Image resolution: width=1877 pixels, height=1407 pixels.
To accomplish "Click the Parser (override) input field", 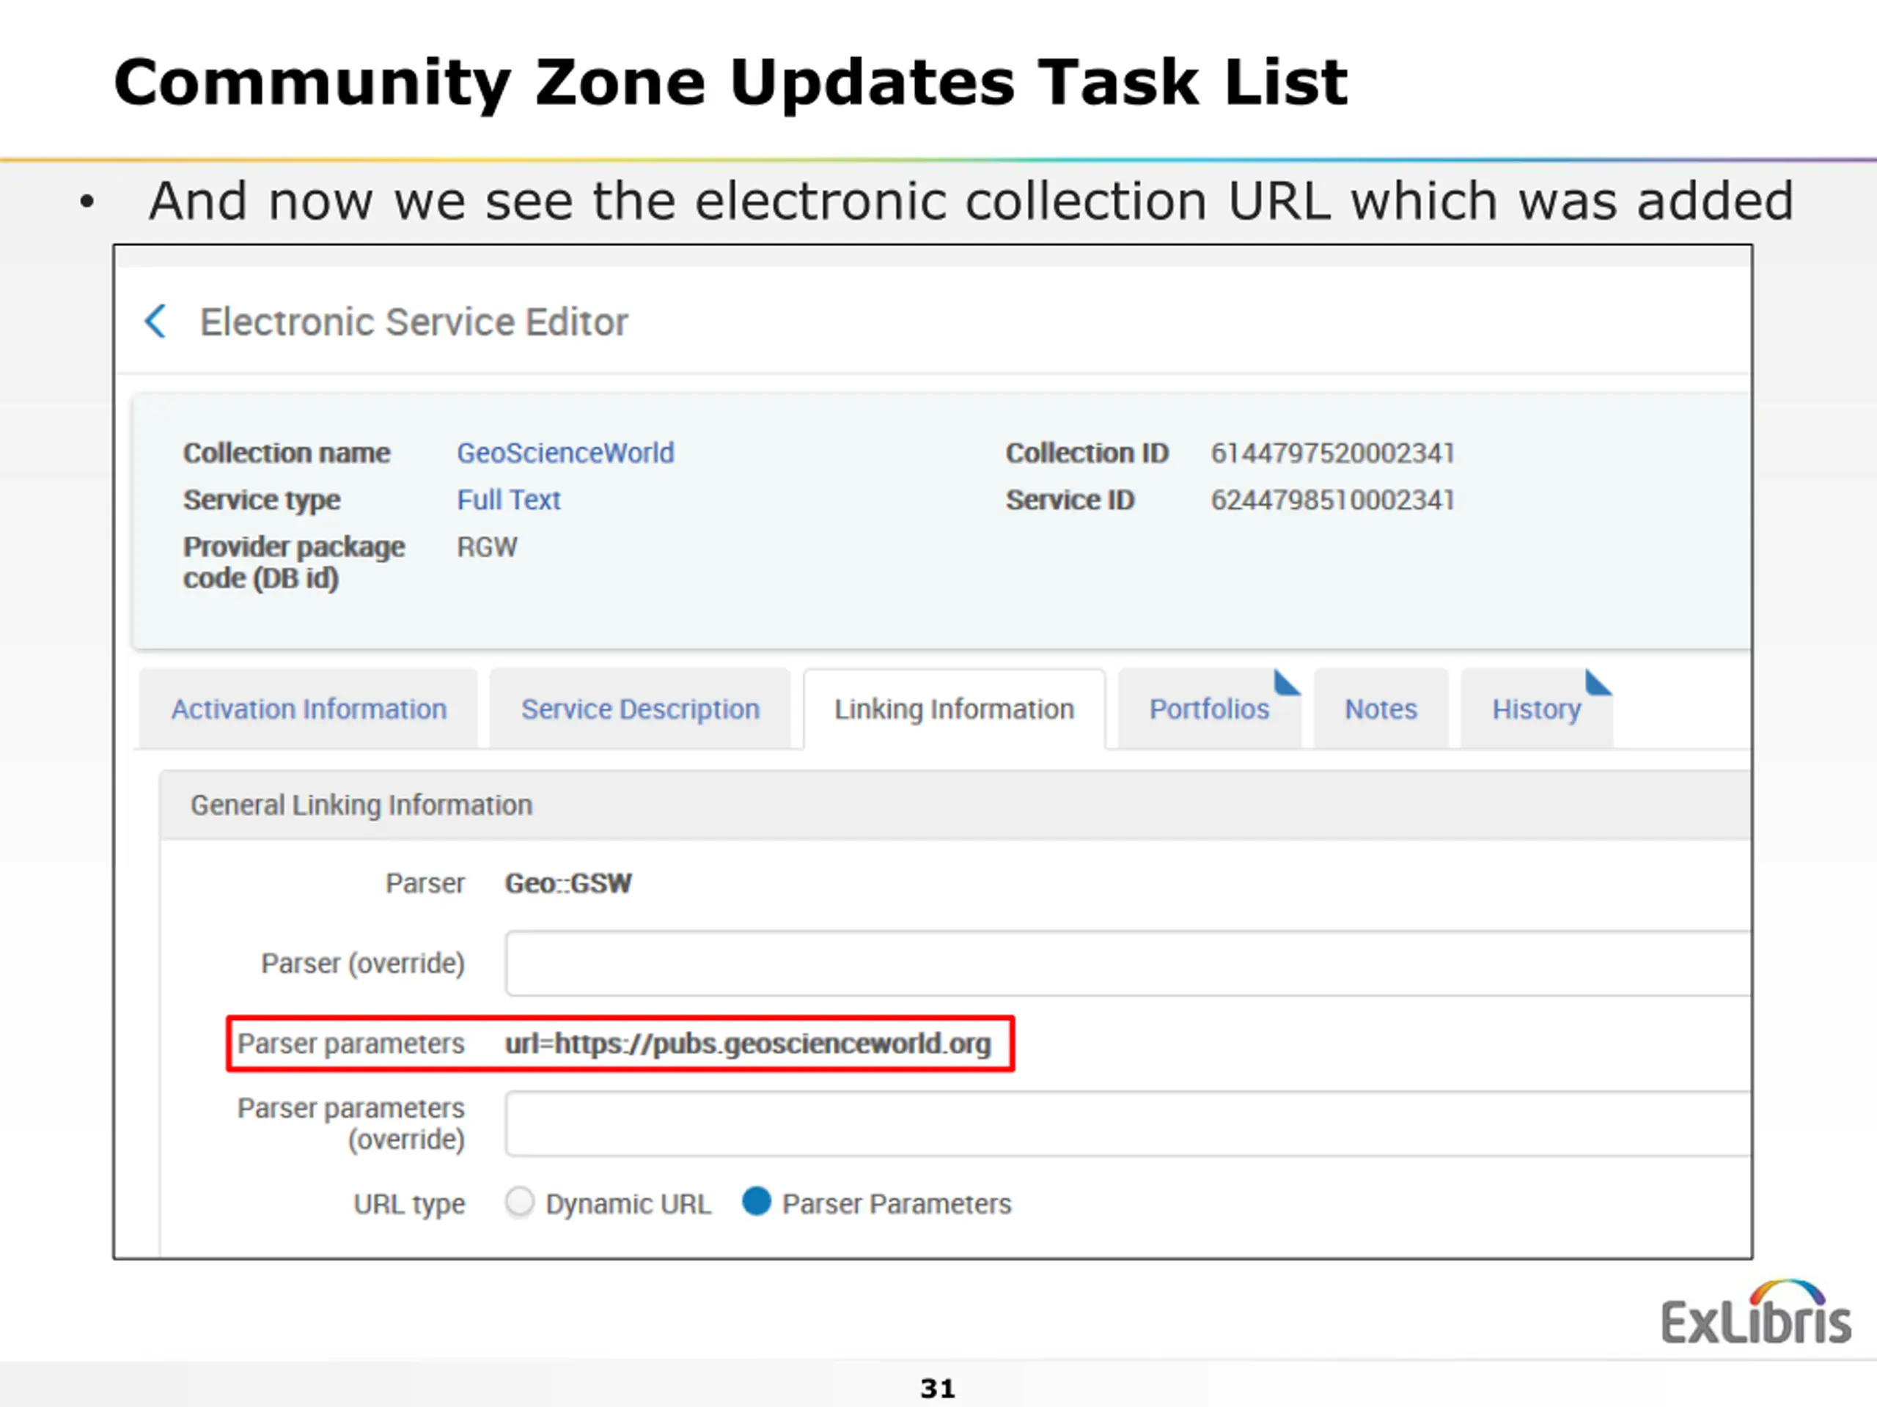I will 1128,964.
